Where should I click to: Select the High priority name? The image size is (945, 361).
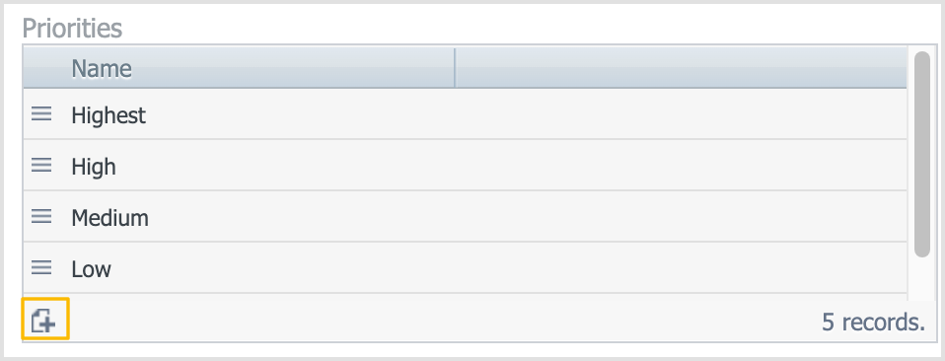94,167
